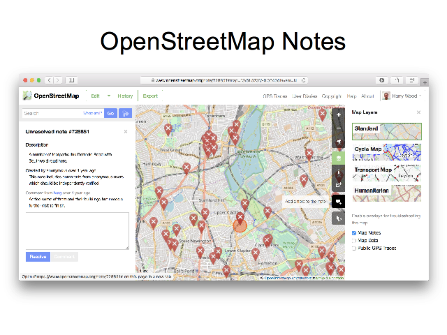Toggle the Layers panel button
The width and height of the screenshot is (447, 335).
tap(338, 158)
